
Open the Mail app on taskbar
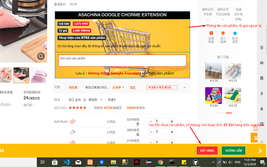click(x=78, y=162)
